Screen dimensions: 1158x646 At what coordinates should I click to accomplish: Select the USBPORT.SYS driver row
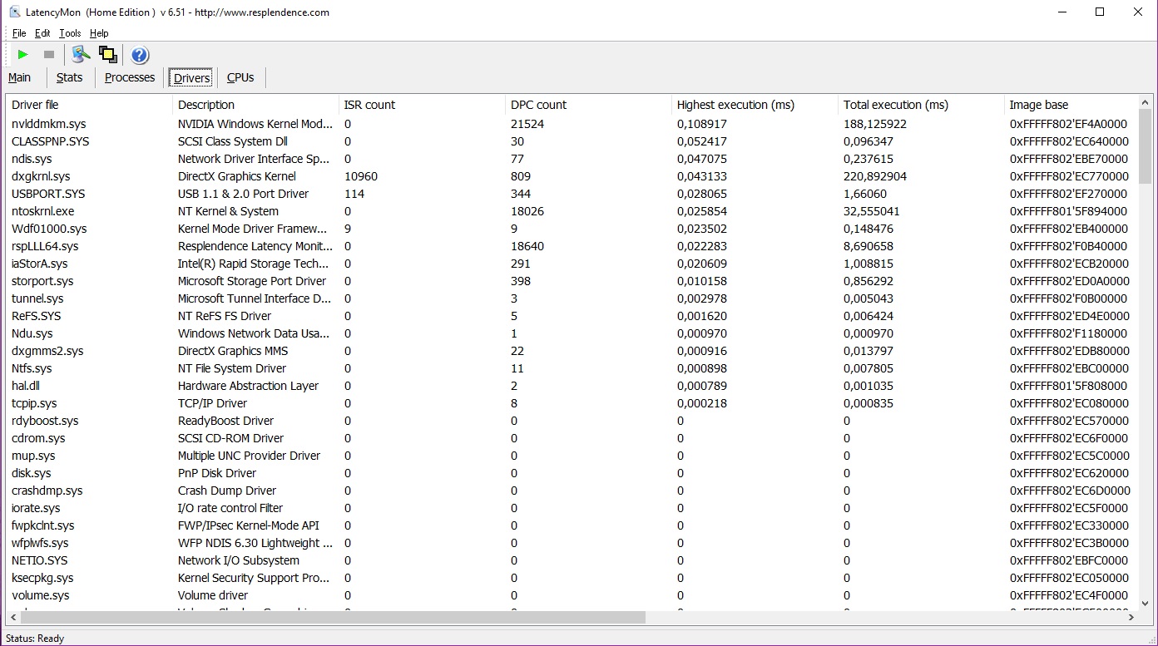pos(572,194)
